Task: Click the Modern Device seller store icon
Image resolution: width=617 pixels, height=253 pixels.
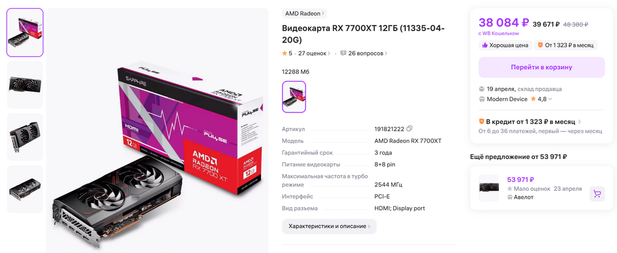Action: pyautogui.click(x=482, y=99)
